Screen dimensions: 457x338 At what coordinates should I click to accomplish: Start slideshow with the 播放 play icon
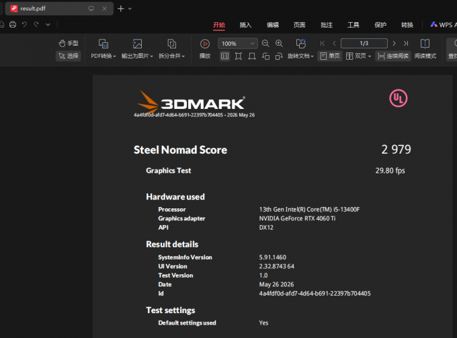[205, 44]
